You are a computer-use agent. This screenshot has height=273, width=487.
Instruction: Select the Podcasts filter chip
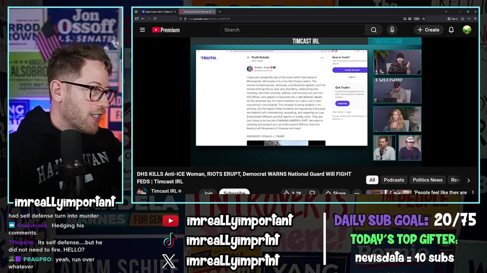click(x=394, y=180)
